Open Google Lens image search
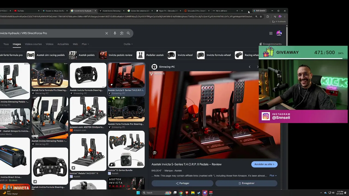 122,33
